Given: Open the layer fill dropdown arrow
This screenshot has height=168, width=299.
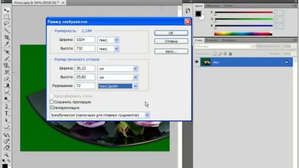Looking at the screenshot, I should 294,54.
